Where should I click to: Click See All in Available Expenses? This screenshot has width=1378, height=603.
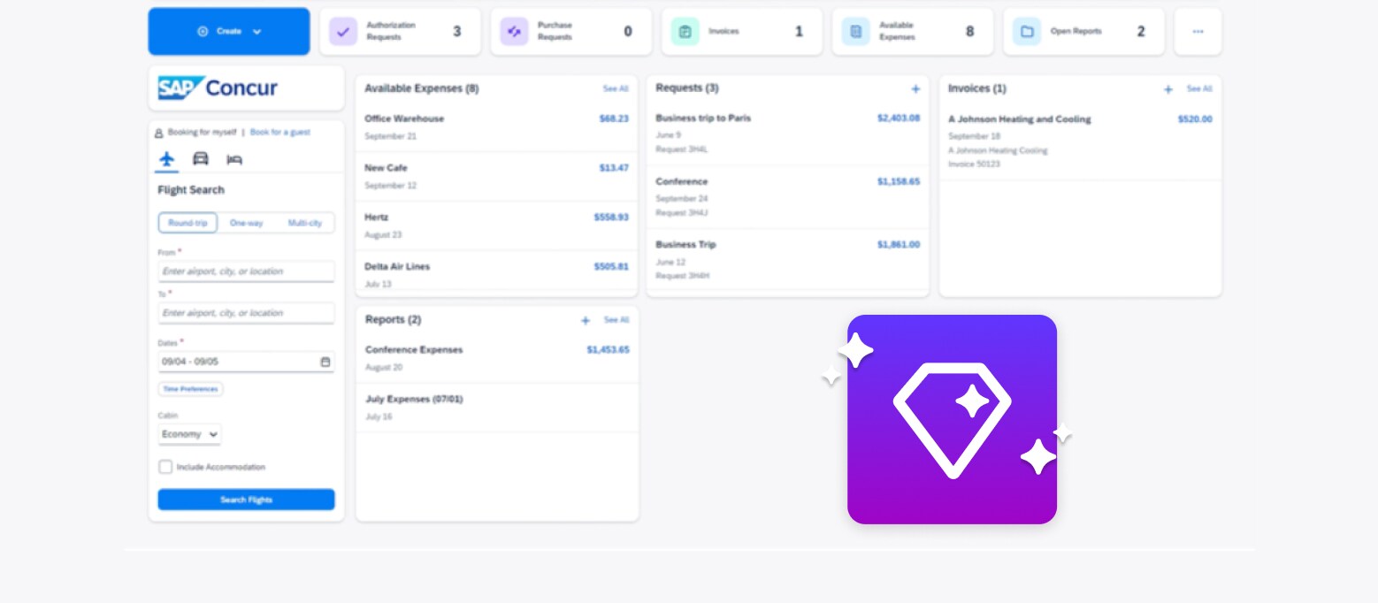[x=616, y=88]
